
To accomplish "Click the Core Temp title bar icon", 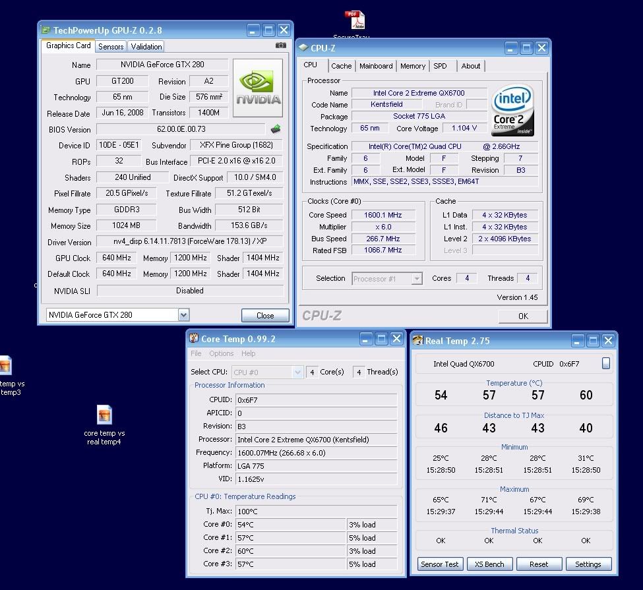I will (x=194, y=339).
